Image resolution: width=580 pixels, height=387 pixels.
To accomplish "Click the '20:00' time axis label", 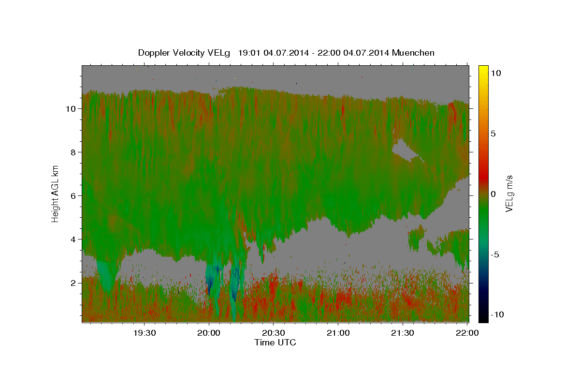I will point(209,333).
